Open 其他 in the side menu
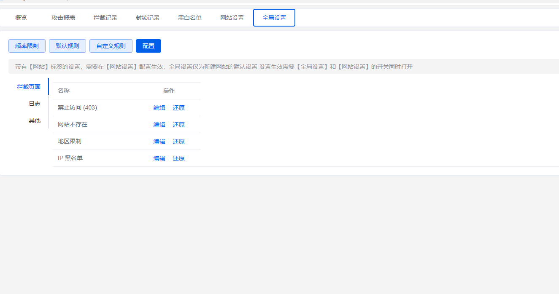The width and height of the screenshot is (559, 294). pyautogui.click(x=35, y=120)
